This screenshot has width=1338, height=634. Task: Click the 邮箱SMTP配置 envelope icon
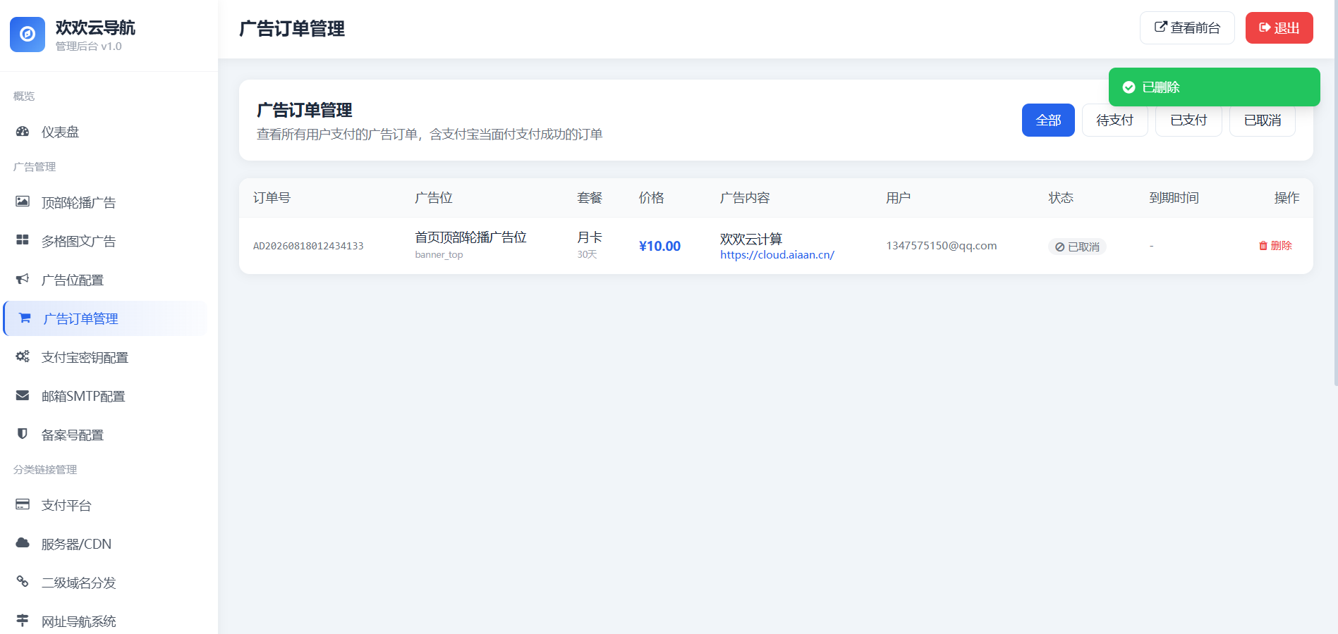click(23, 396)
